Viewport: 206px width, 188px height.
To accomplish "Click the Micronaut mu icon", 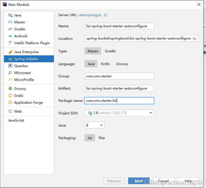I will tap(10, 73).
